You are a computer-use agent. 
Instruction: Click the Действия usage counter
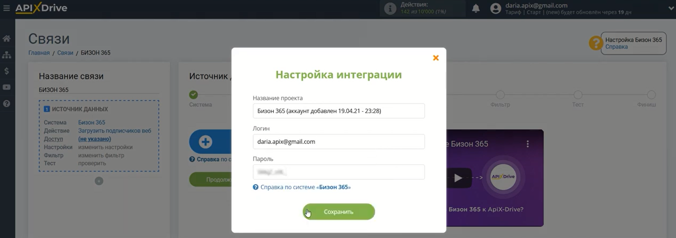tap(422, 9)
